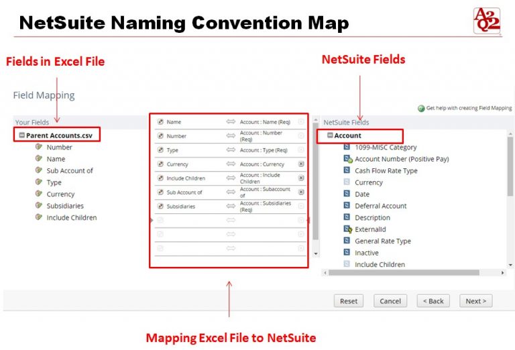Click the mapping arrow in the Currency row
The width and height of the screenshot is (515, 350).
point(231,164)
